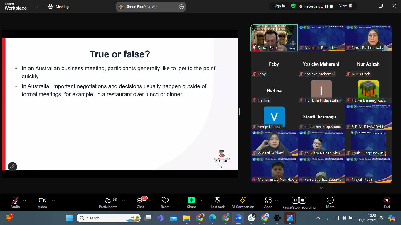Open the Chat panel with 22 unread messages
This screenshot has width=401, height=225.
point(140,202)
